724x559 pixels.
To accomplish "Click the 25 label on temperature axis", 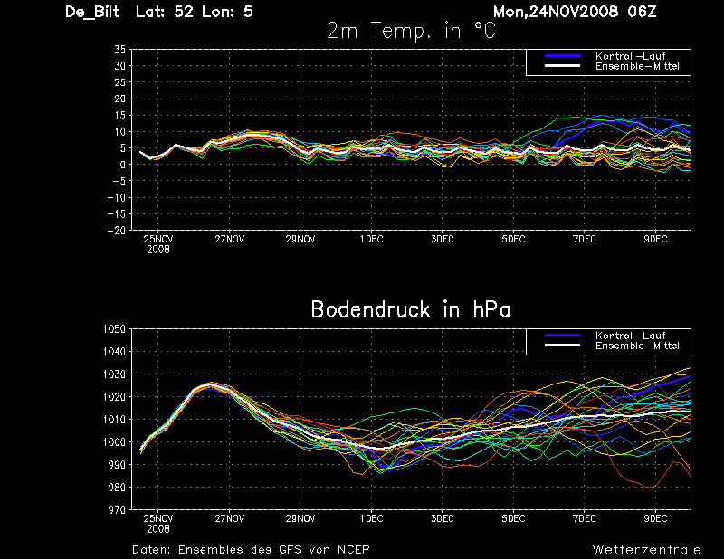I will click(x=120, y=82).
